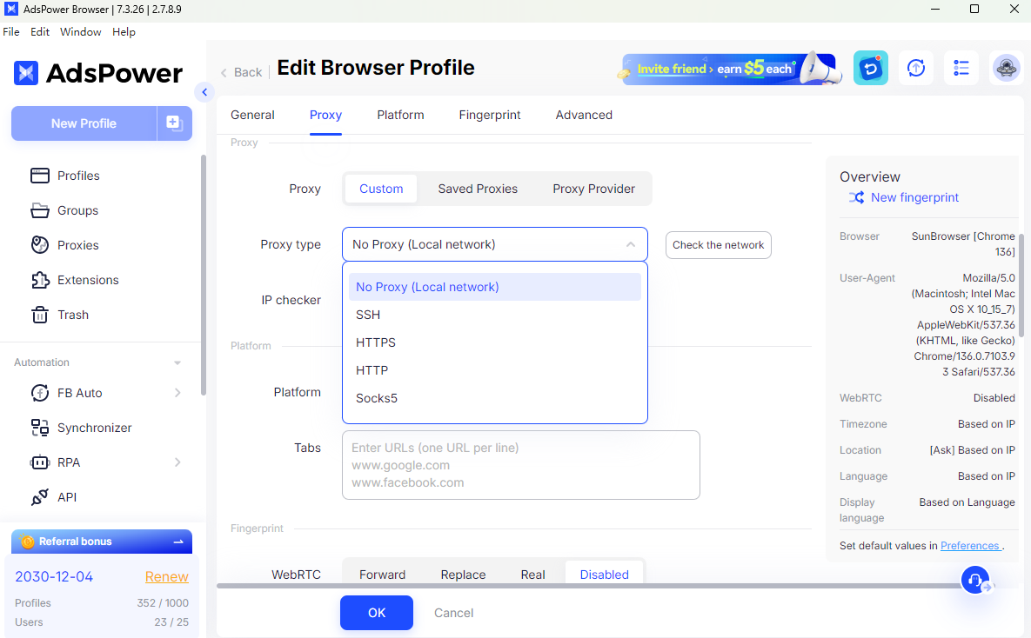The height and width of the screenshot is (638, 1031).
Task: Open the support headset chat bubble
Action: (976, 580)
